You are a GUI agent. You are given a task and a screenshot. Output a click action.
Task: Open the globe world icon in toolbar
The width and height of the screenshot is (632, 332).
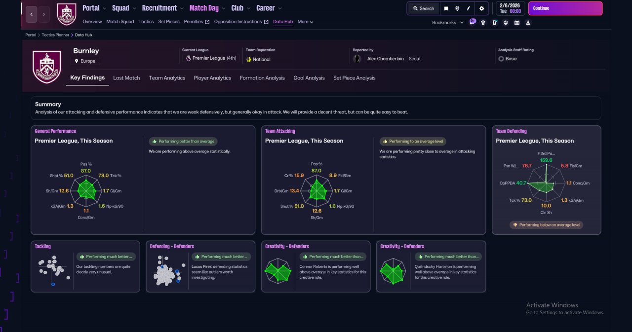pyautogui.click(x=457, y=8)
